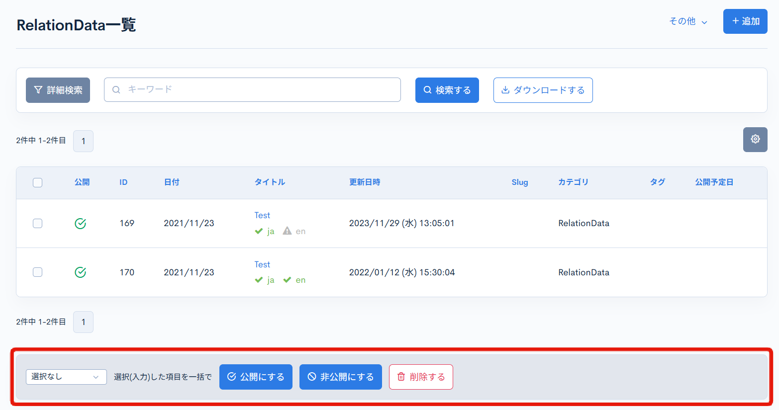The height and width of the screenshot is (410, 779).
Task: Click the page 1 button above the table
Action: point(83,141)
